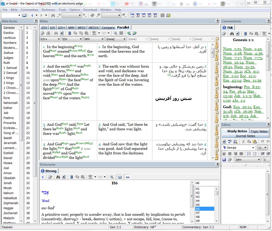
Task: Select Jeremiah in the Bible Books list
Action: click(10, 143)
